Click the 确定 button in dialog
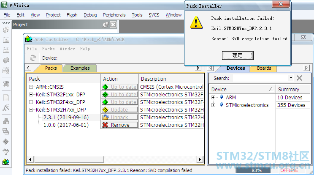314x175 pixels. (238, 55)
